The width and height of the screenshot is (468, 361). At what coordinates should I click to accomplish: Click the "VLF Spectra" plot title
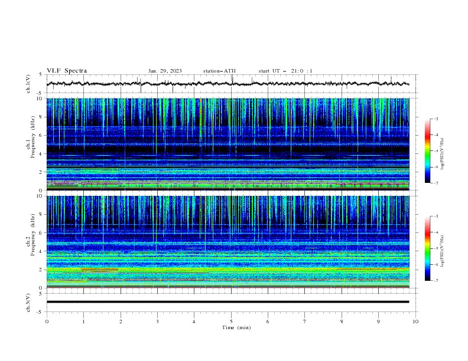click(67, 71)
